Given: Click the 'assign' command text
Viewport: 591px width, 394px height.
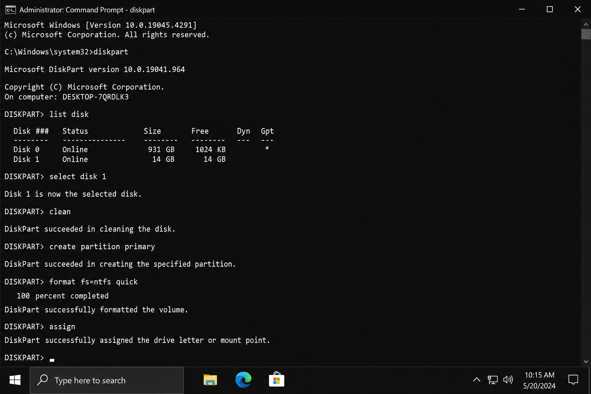Looking at the screenshot, I should (x=62, y=327).
